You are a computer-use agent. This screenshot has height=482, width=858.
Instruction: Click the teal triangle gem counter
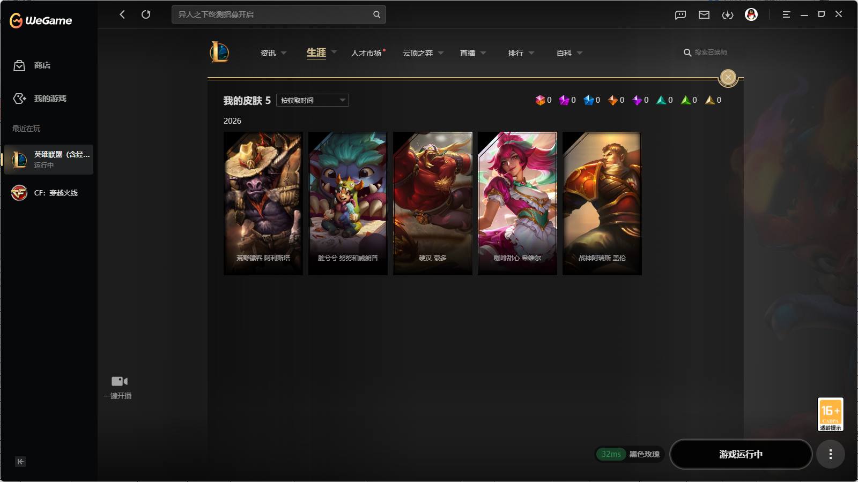(x=661, y=100)
